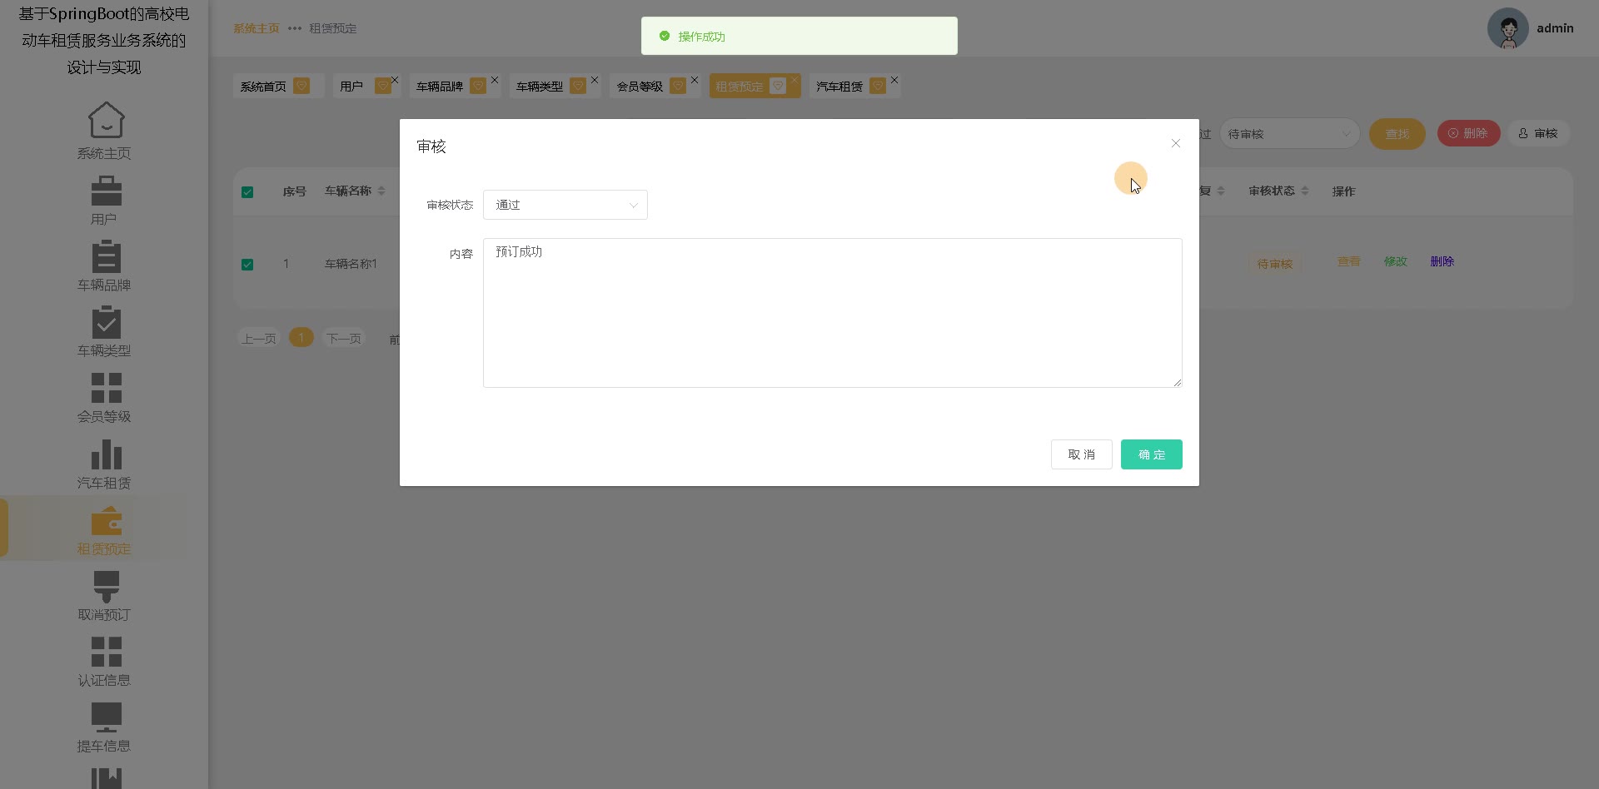This screenshot has height=789, width=1599.
Task: Click the 审核 button in toolbar
Action: (1538, 133)
